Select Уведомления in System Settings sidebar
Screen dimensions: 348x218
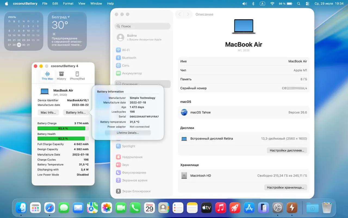click(x=143, y=157)
